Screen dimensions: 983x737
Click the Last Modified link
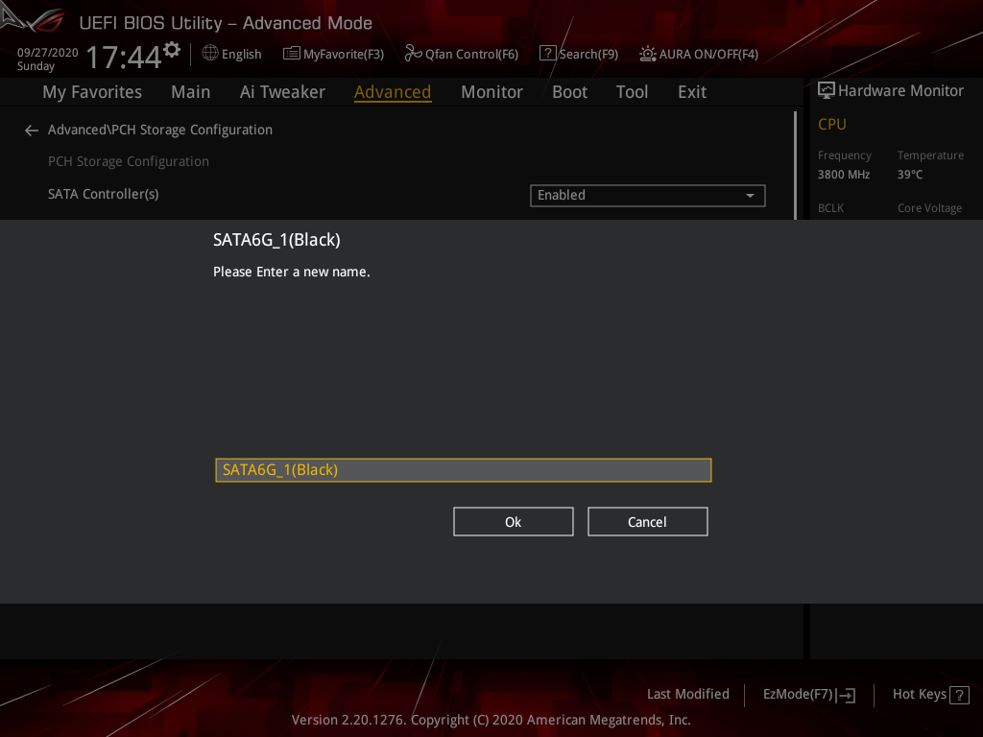click(x=687, y=695)
